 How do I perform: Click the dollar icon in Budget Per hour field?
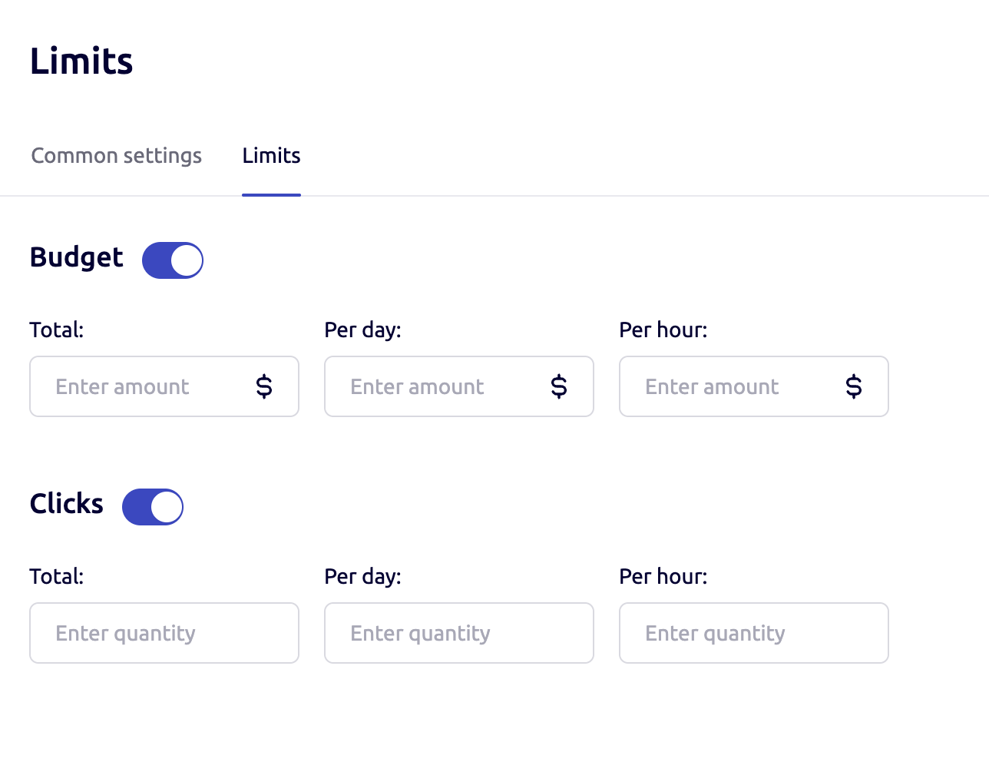pyautogui.click(x=854, y=386)
